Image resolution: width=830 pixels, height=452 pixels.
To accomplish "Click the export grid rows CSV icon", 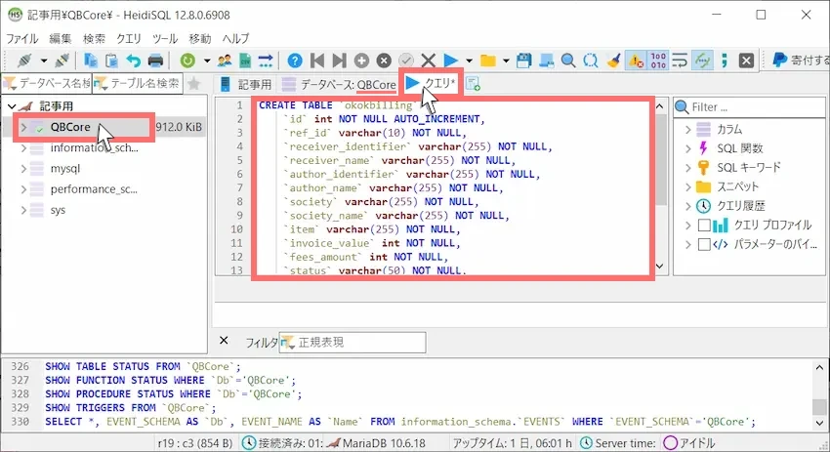I will tap(245, 61).
